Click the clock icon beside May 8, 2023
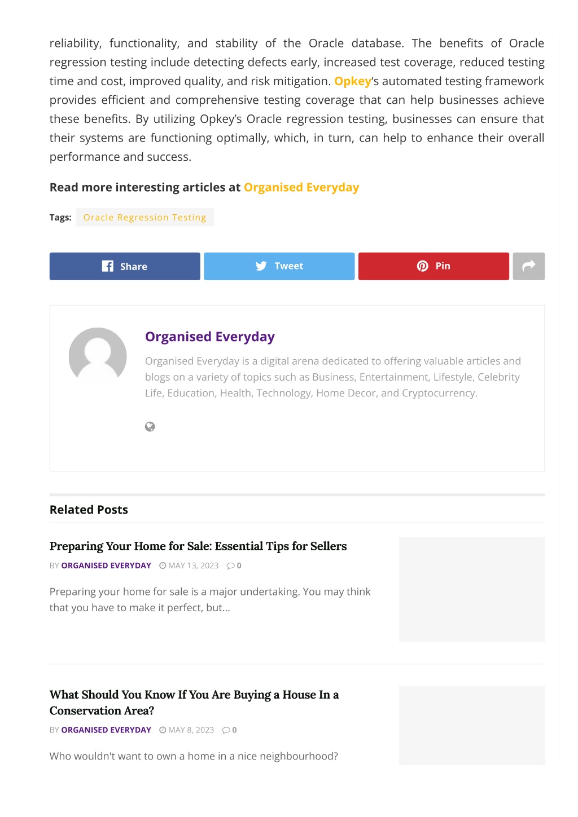 coord(163,730)
